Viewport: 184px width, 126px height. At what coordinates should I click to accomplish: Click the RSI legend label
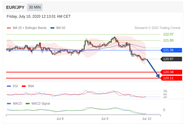[15, 86]
